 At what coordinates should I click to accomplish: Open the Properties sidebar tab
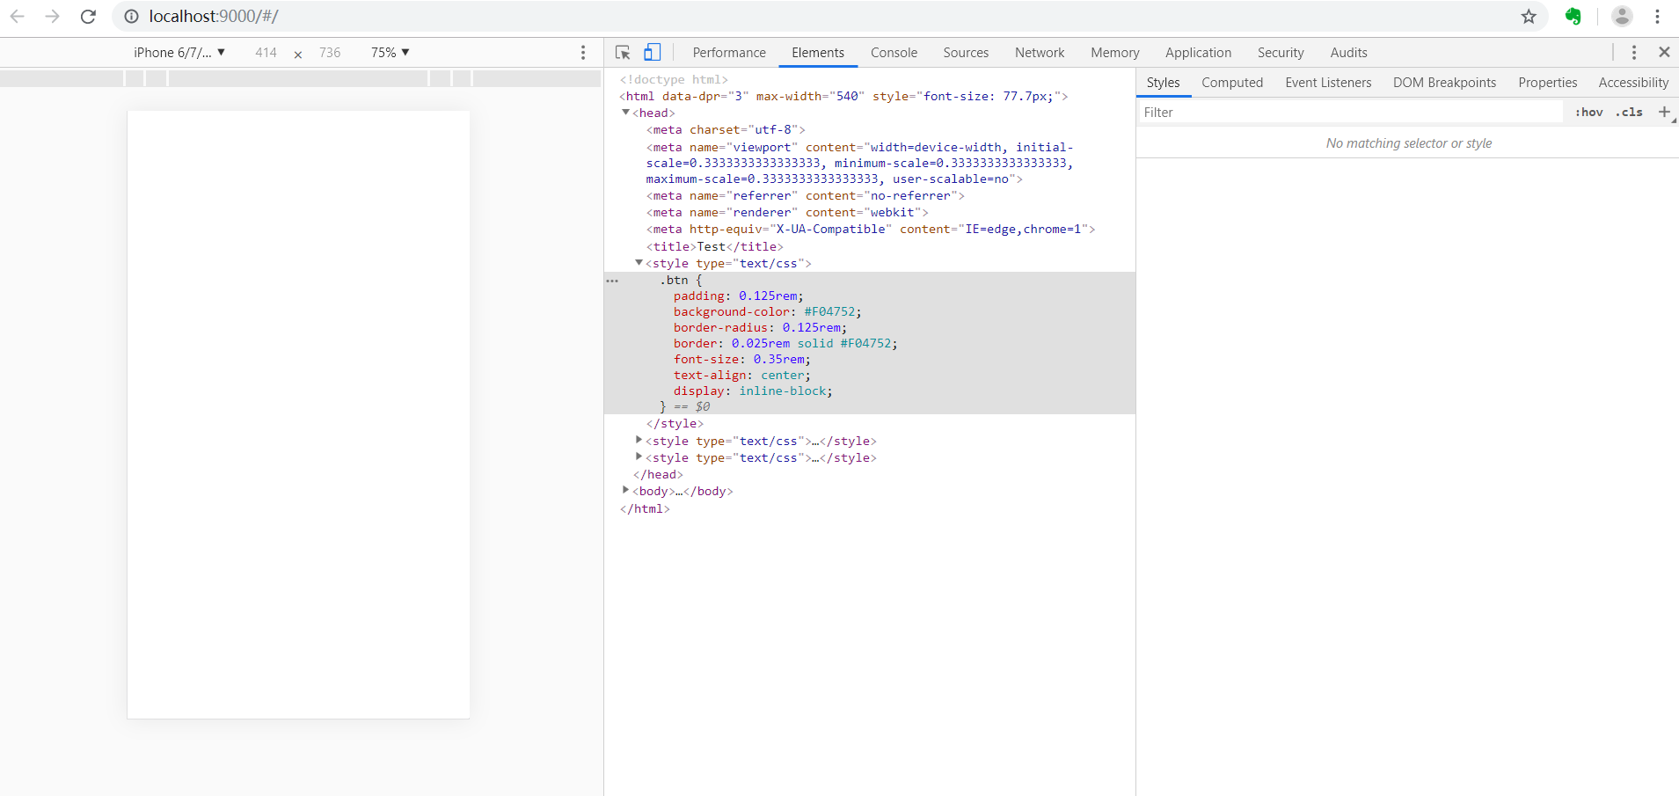point(1547,83)
